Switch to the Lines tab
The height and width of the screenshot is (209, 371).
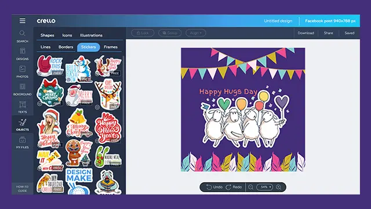click(x=45, y=47)
